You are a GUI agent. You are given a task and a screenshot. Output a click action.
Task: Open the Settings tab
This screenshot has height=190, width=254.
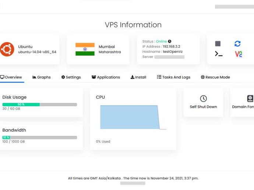[71, 77]
